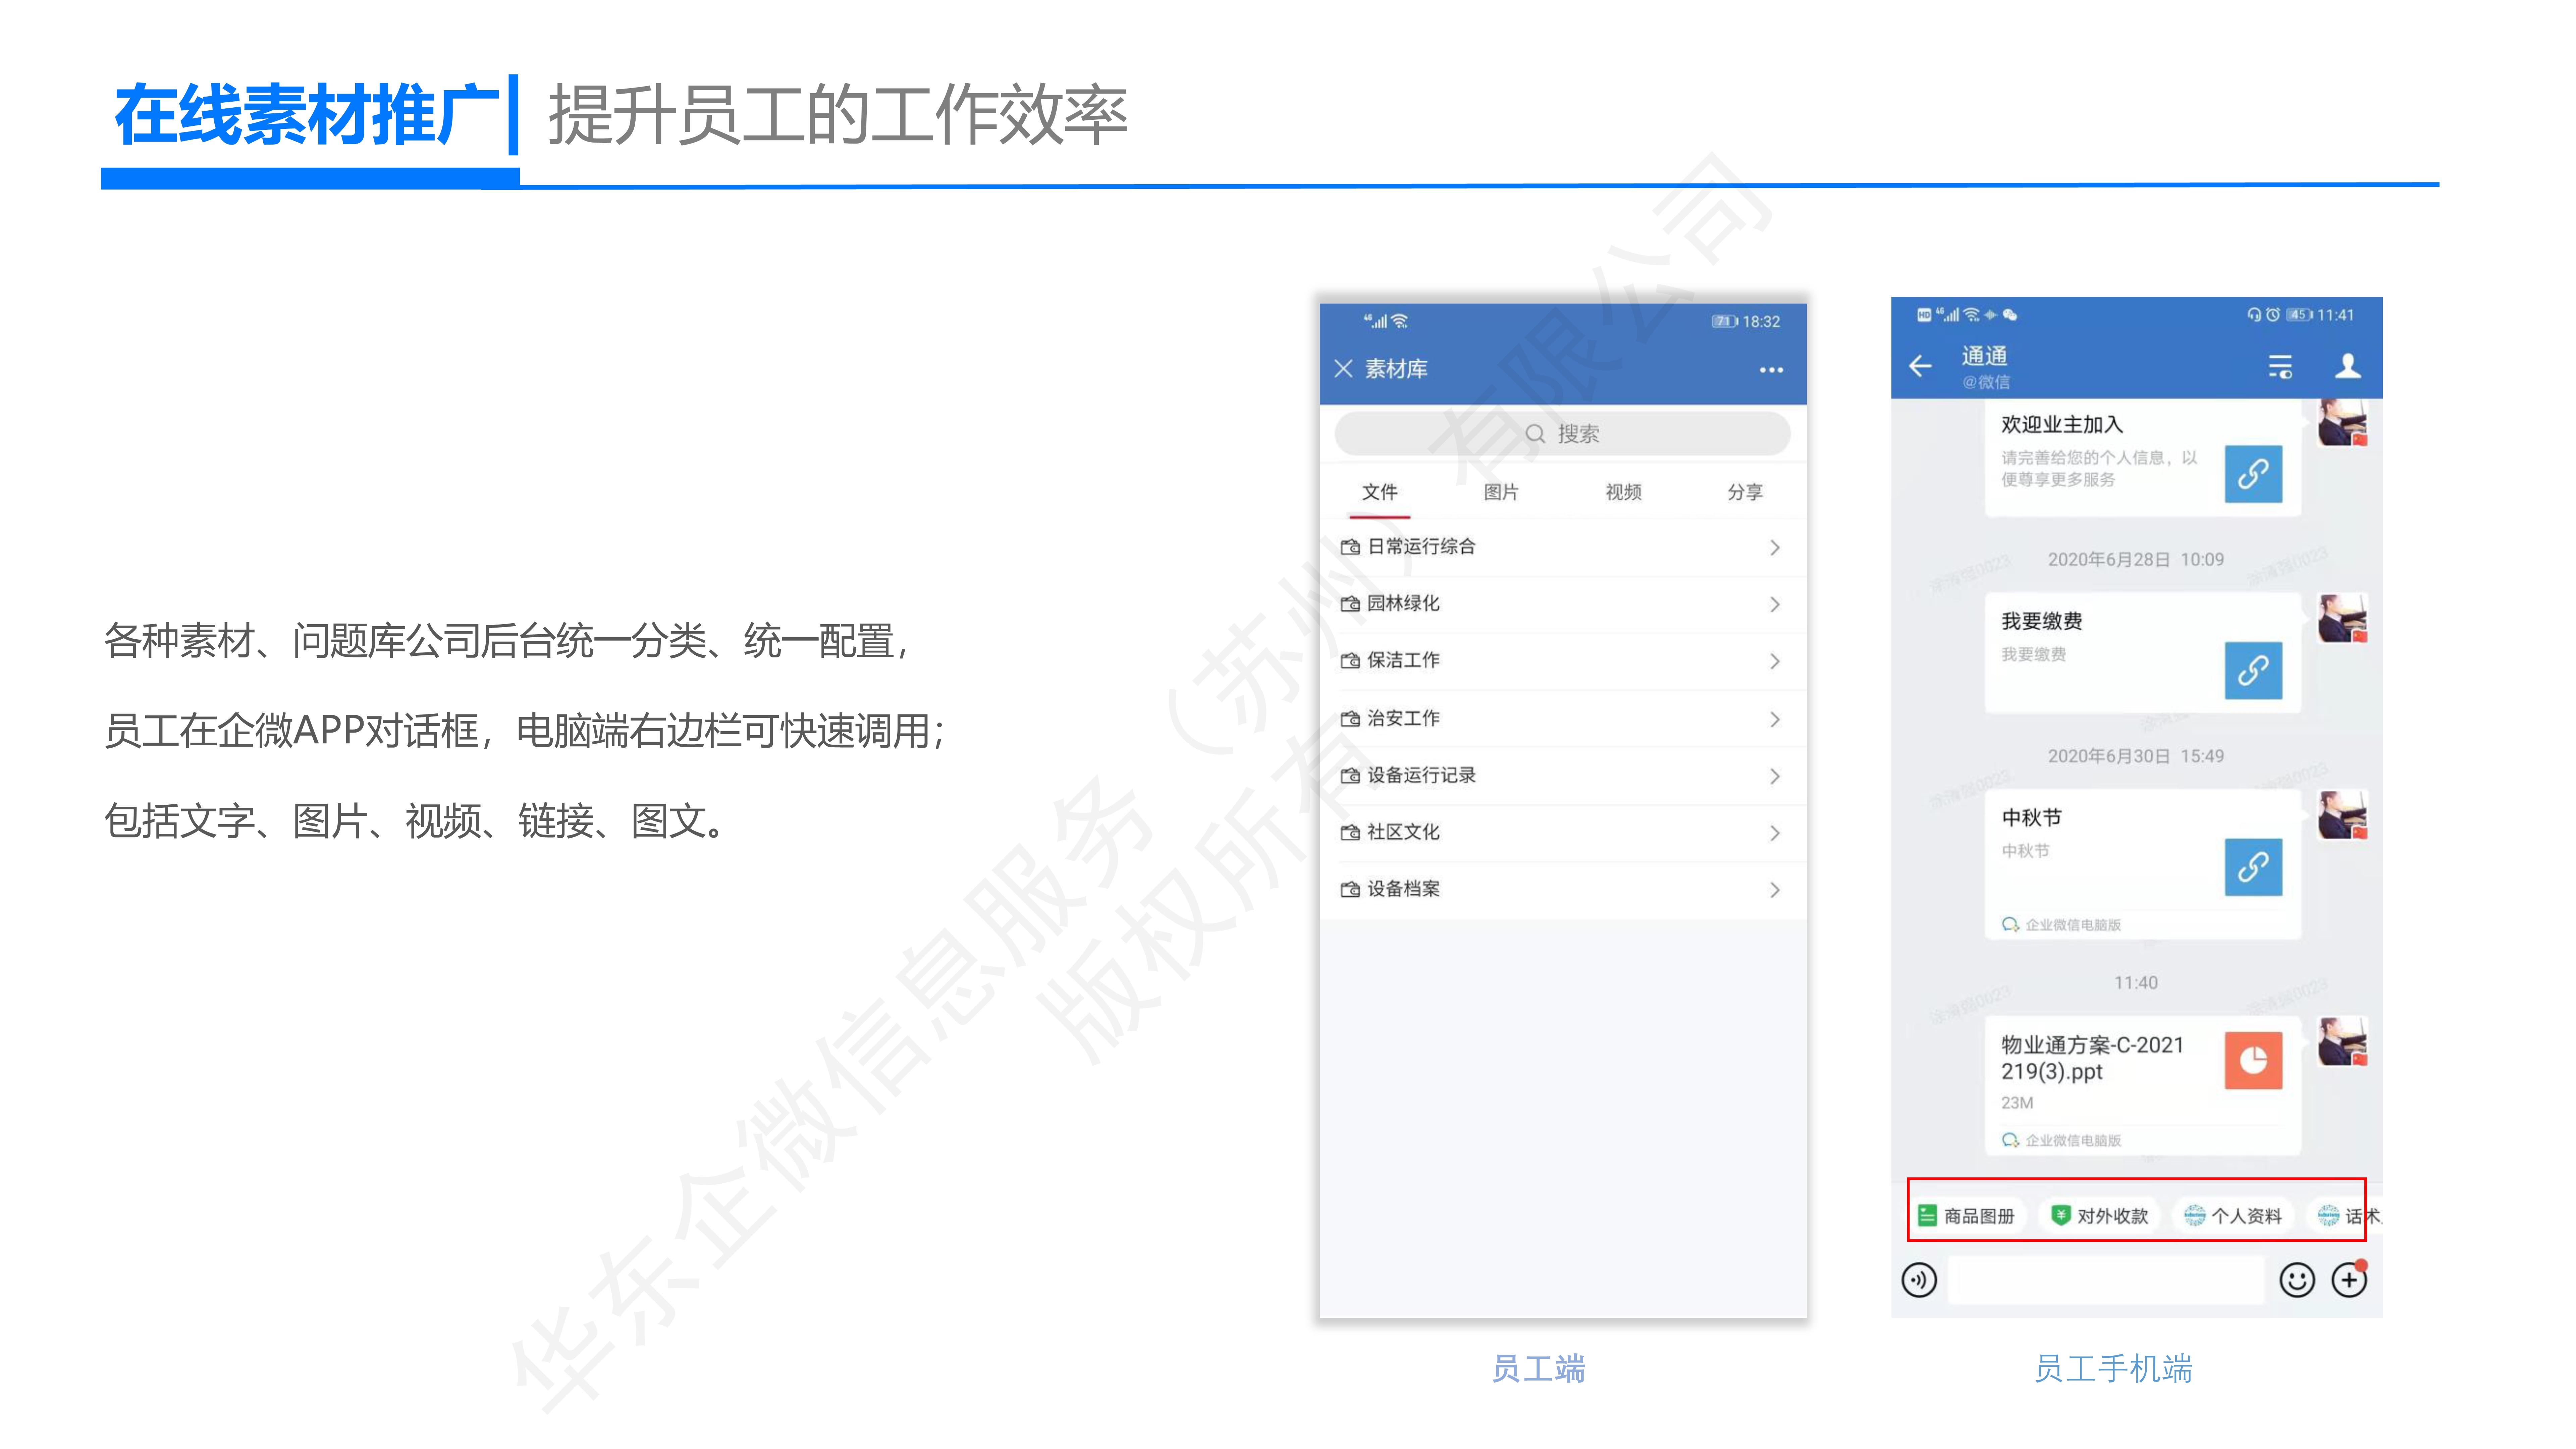The image size is (2576, 1449).
Task: Tap the 对外收款 quick button
Action: 2100,1216
